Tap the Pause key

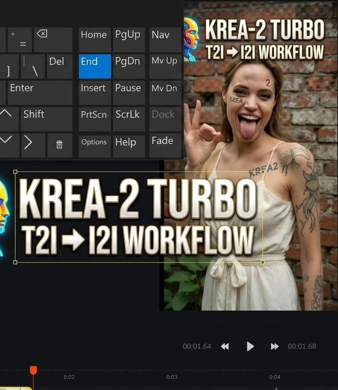pos(129,93)
